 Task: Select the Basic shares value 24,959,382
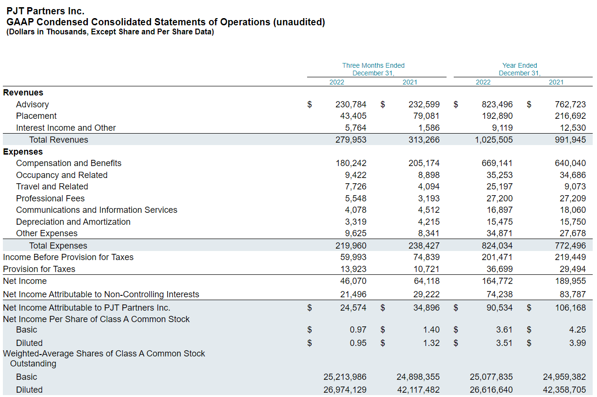pos(565,377)
